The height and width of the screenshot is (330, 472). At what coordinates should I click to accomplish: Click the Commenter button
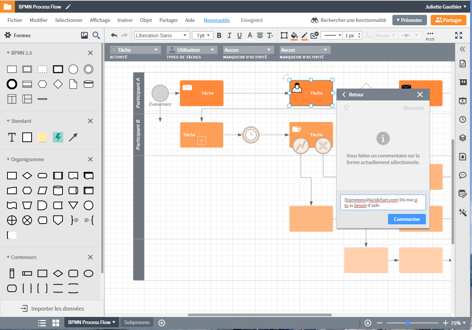point(407,219)
